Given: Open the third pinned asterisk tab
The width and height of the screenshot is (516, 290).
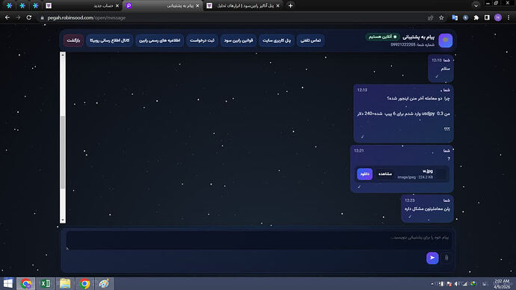Looking at the screenshot, I should point(36,5).
